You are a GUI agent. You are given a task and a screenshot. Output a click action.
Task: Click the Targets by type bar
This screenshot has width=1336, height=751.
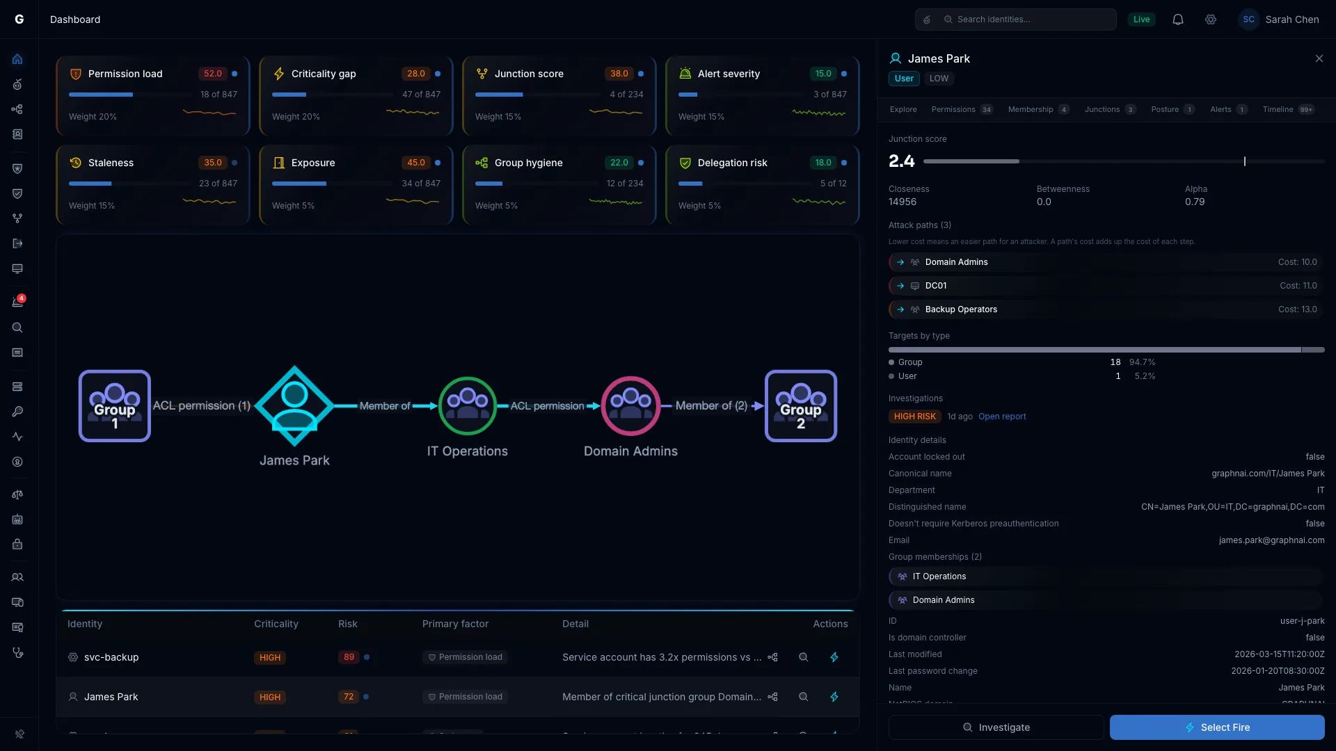(x=1106, y=350)
